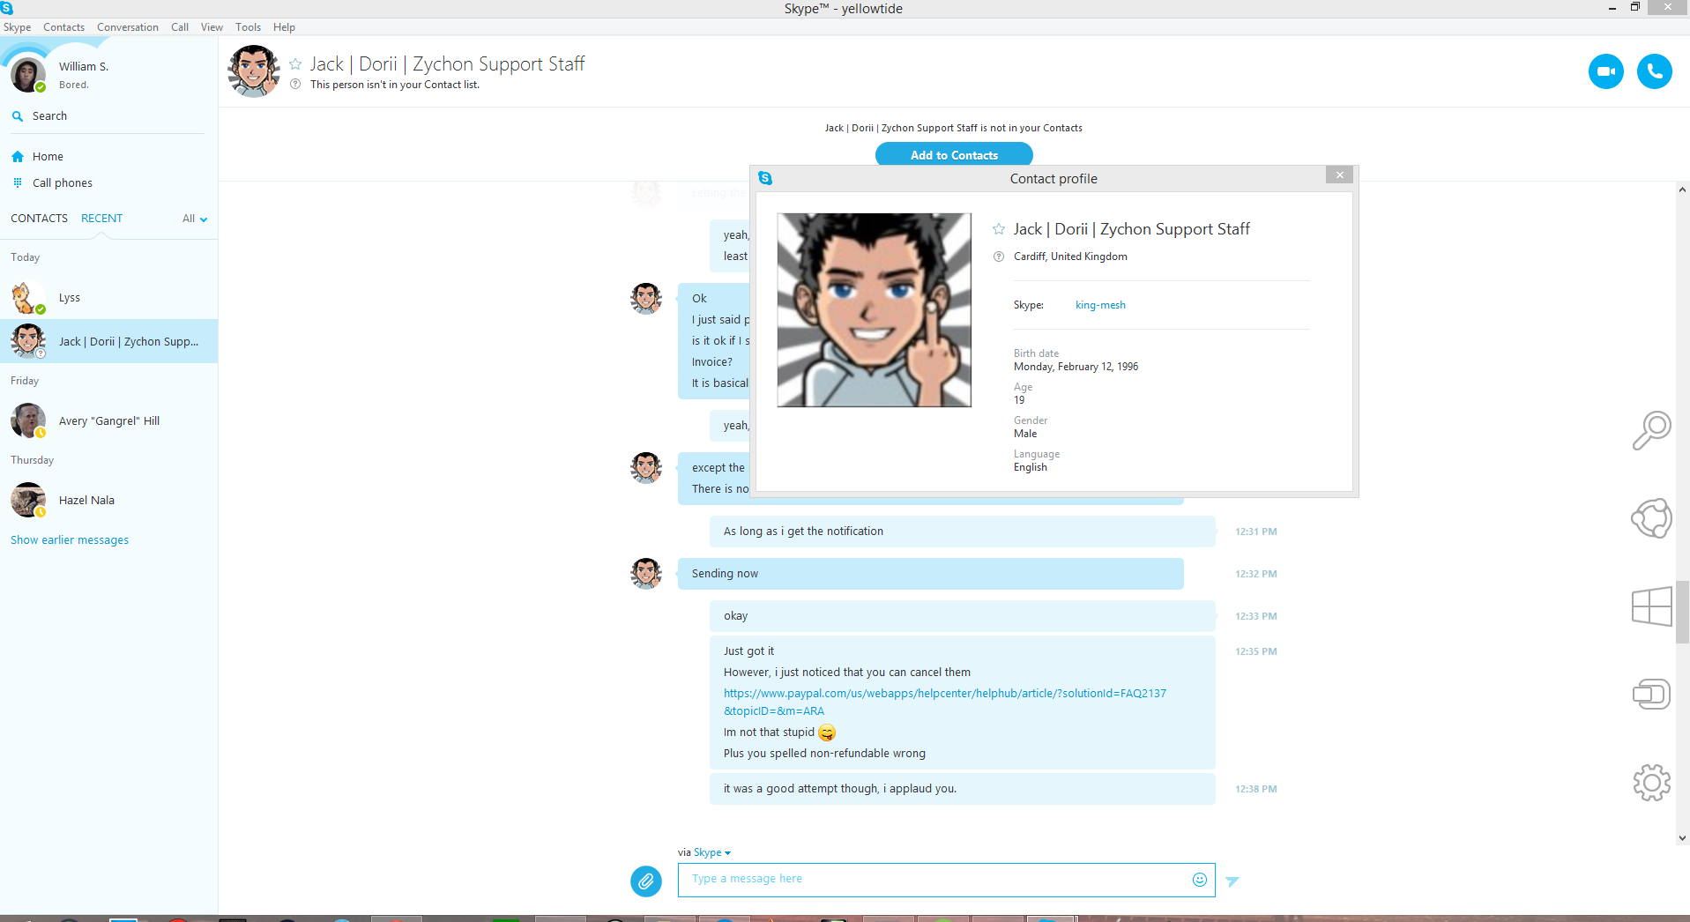Click the chat scrollbar down arrow
The height and width of the screenshot is (922, 1690).
click(x=1682, y=838)
